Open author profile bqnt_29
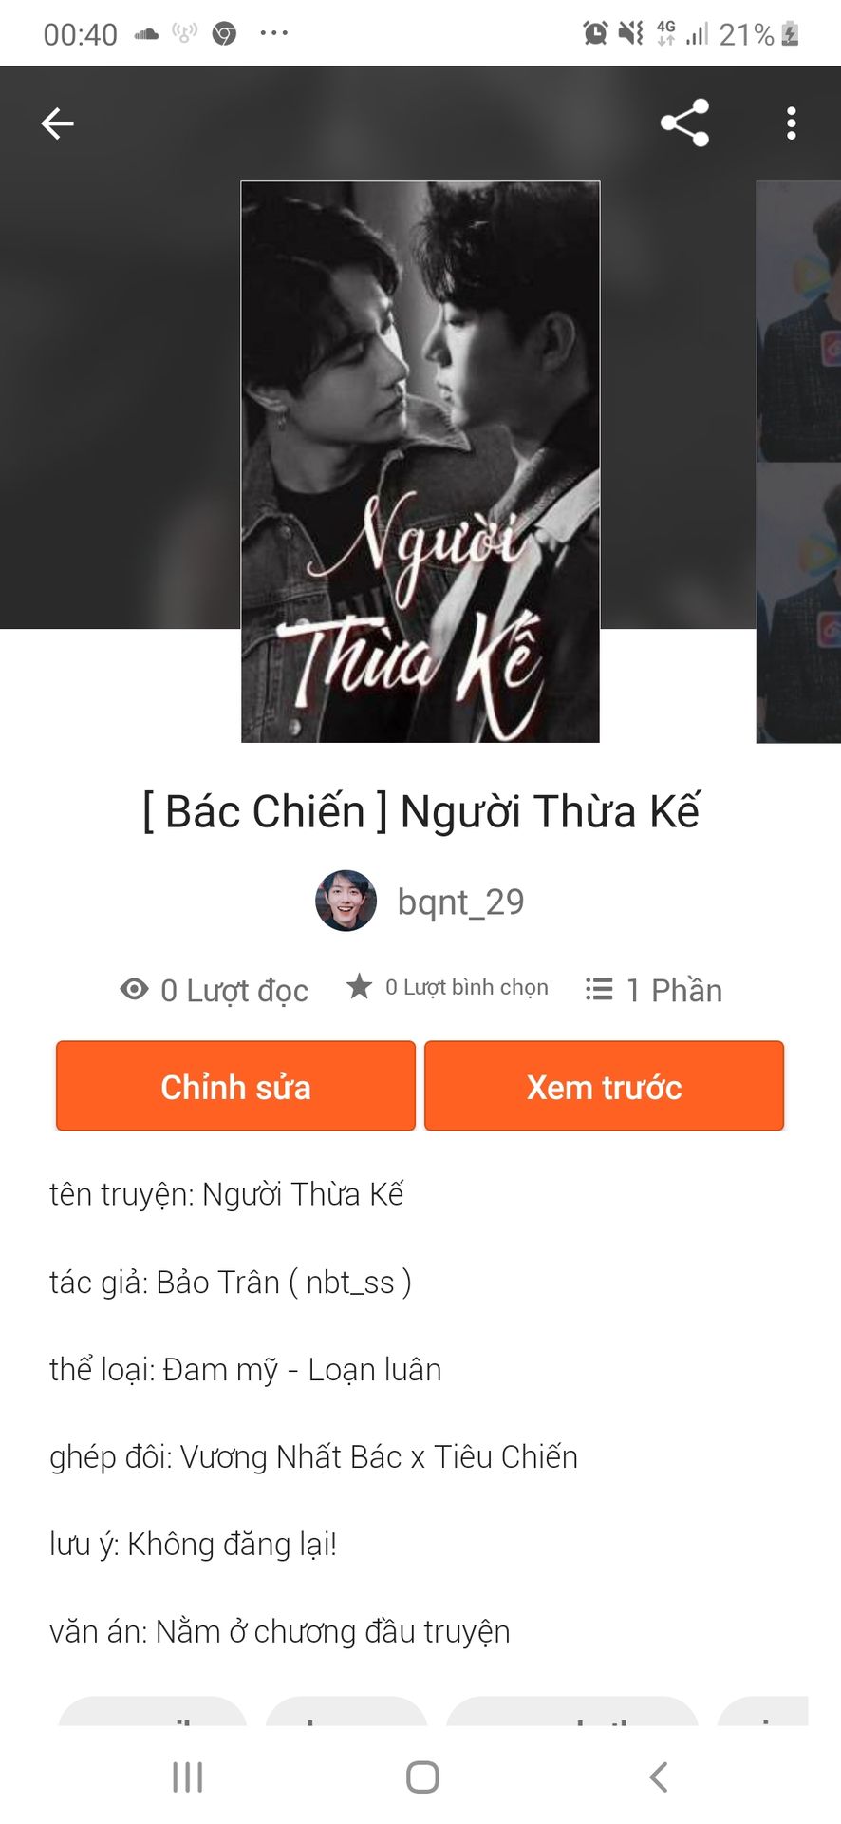The image size is (841, 1824). (x=460, y=902)
